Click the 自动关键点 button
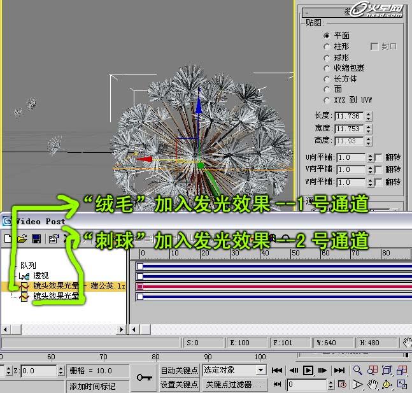This screenshot has width=412, height=393. pos(179,370)
